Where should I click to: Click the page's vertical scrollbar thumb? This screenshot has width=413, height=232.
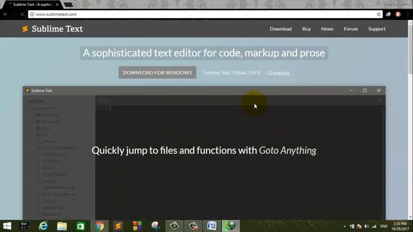tap(410, 50)
